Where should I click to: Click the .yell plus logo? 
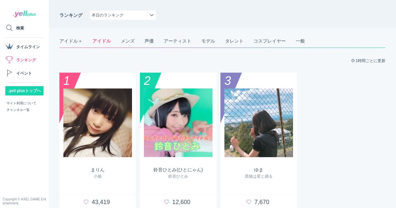tap(24, 14)
